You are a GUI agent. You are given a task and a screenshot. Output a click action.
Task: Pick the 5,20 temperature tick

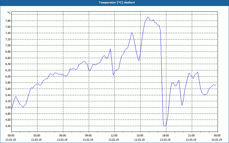pyautogui.click(x=8, y=101)
